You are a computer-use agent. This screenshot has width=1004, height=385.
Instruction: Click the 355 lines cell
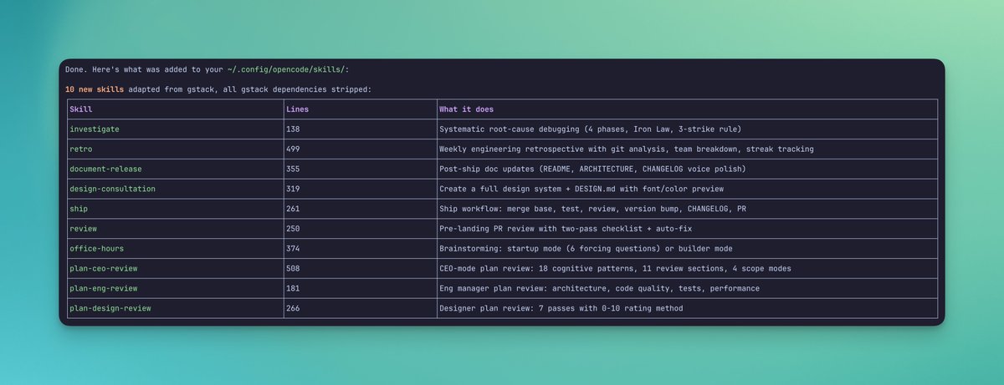coord(292,170)
